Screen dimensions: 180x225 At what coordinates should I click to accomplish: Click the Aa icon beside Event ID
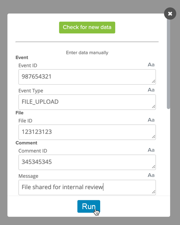pyautogui.click(x=151, y=65)
